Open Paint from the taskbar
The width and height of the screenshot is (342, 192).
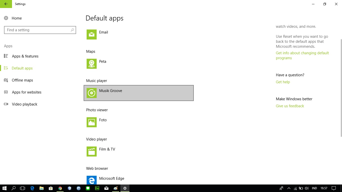116,188
